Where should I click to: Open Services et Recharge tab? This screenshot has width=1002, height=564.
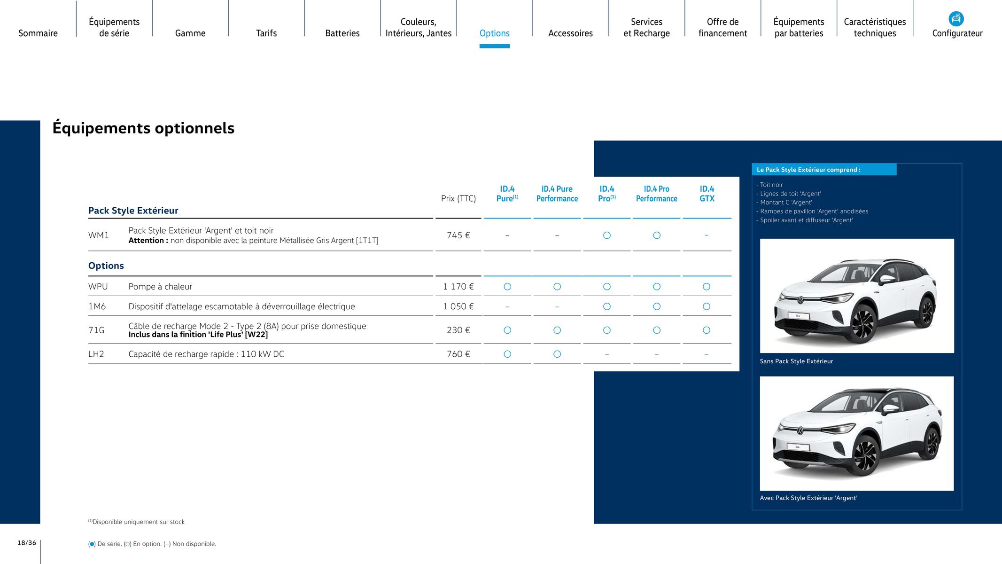coord(647,27)
